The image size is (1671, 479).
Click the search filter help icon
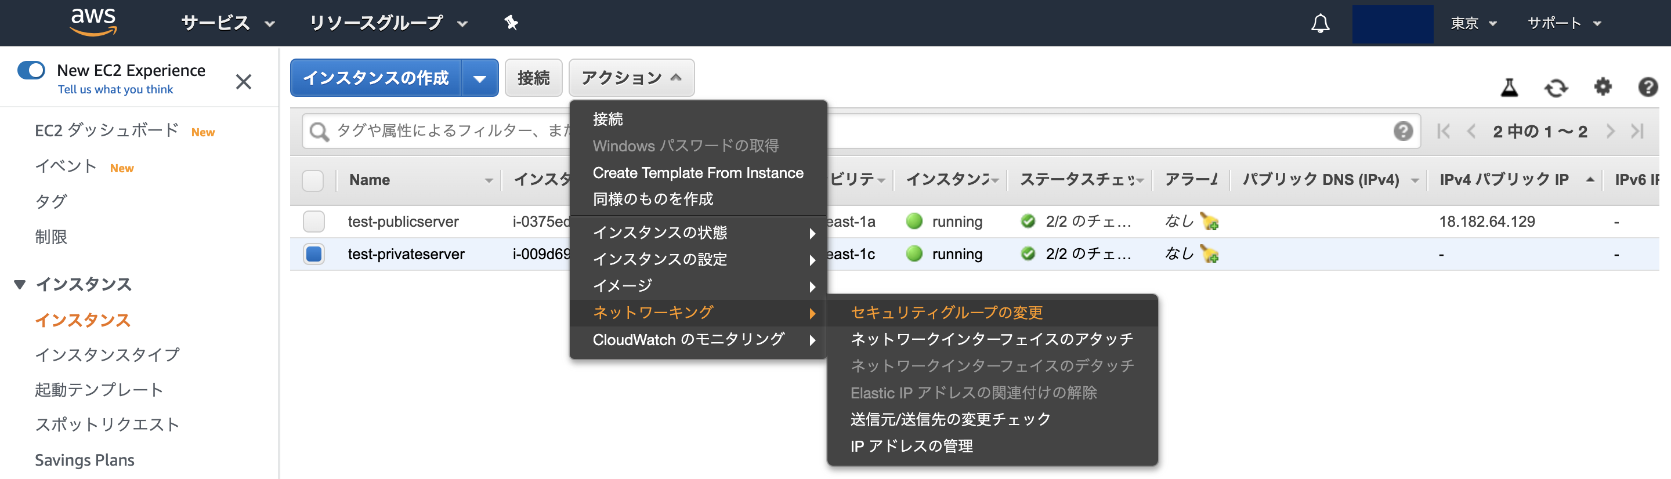click(x=1402, y=132)
